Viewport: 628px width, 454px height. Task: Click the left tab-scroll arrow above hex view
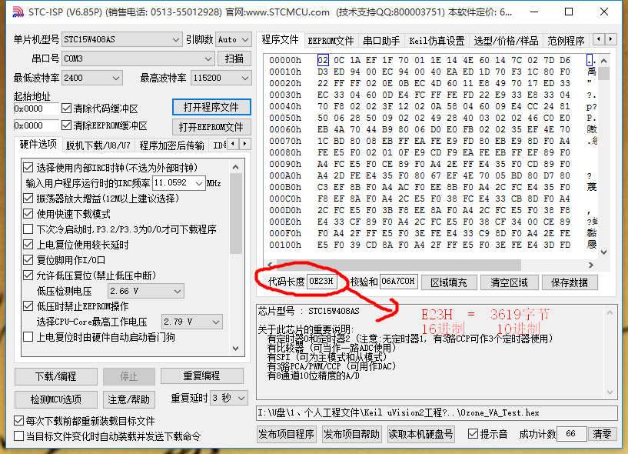(x=599, y=39)
